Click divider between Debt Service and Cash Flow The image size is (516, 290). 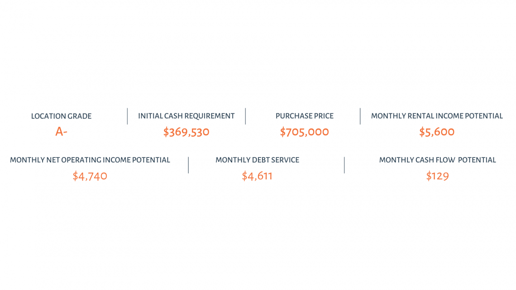click(x=344, y=165)
